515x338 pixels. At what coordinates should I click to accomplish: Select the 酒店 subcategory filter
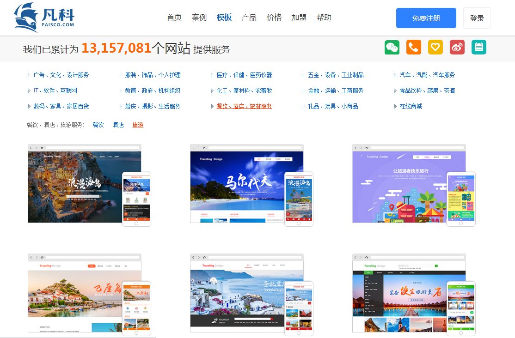point(118,125)
